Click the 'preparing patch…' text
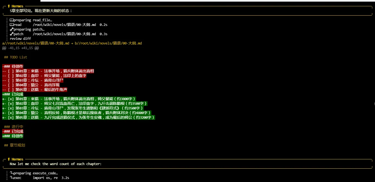The height and width of the screenshot is (182, 375). [29, 29]
